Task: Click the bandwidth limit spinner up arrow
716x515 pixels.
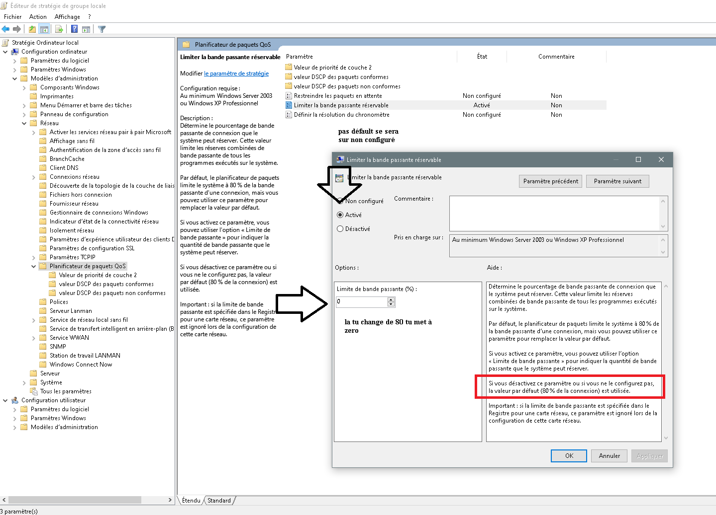Action: 391,299
